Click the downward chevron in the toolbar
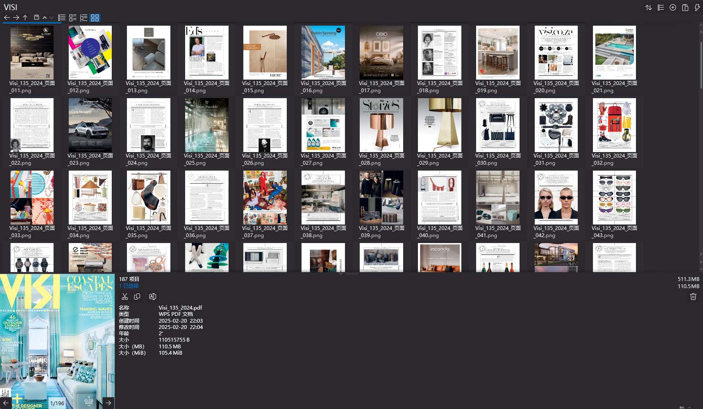The image size is (703, 409). 51,18
